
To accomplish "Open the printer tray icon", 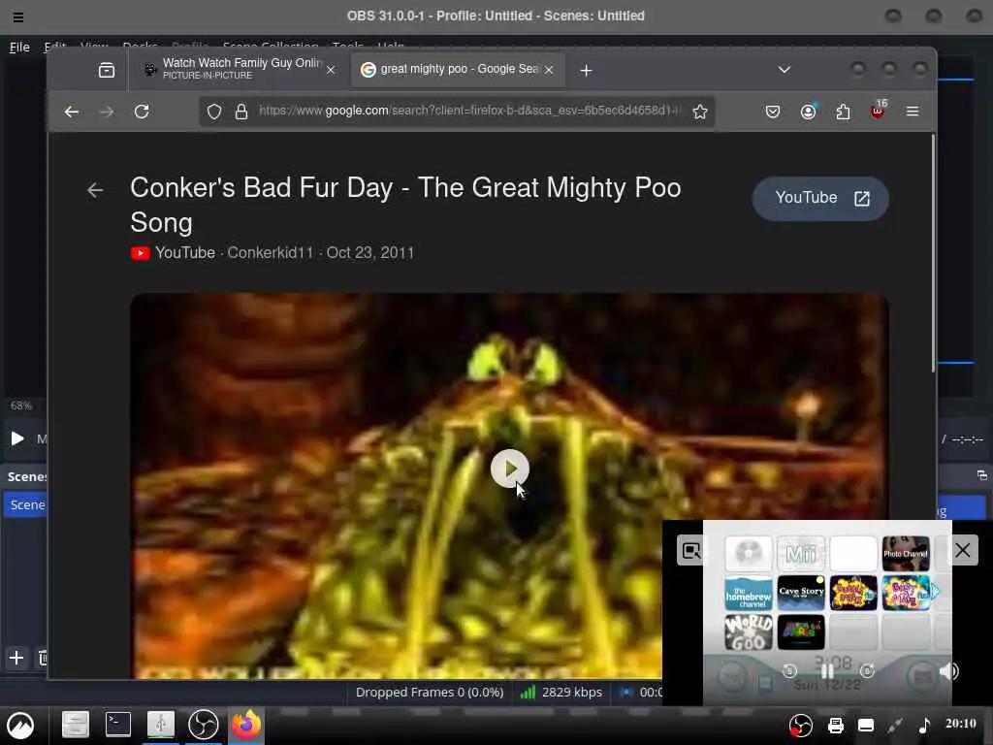I will click(836, 726).
